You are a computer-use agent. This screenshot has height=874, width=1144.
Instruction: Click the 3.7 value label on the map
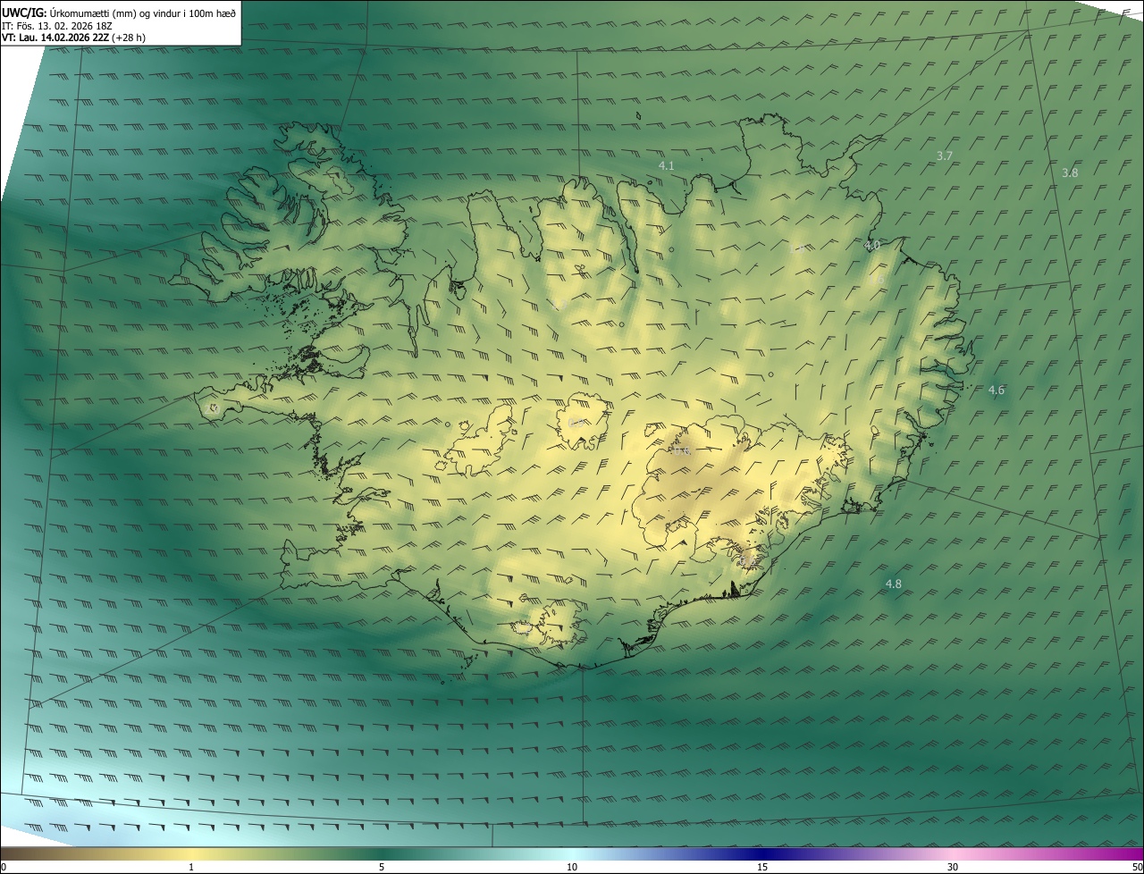(x=944, y=155)
